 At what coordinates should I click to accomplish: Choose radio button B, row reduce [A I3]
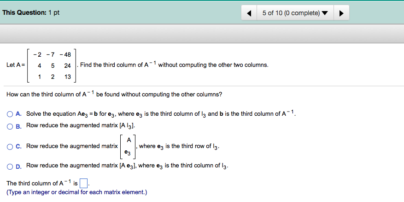click(10, 126)
